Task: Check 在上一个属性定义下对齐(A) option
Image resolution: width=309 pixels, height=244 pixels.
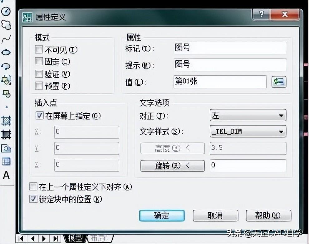Action: [x=33, y=187]
